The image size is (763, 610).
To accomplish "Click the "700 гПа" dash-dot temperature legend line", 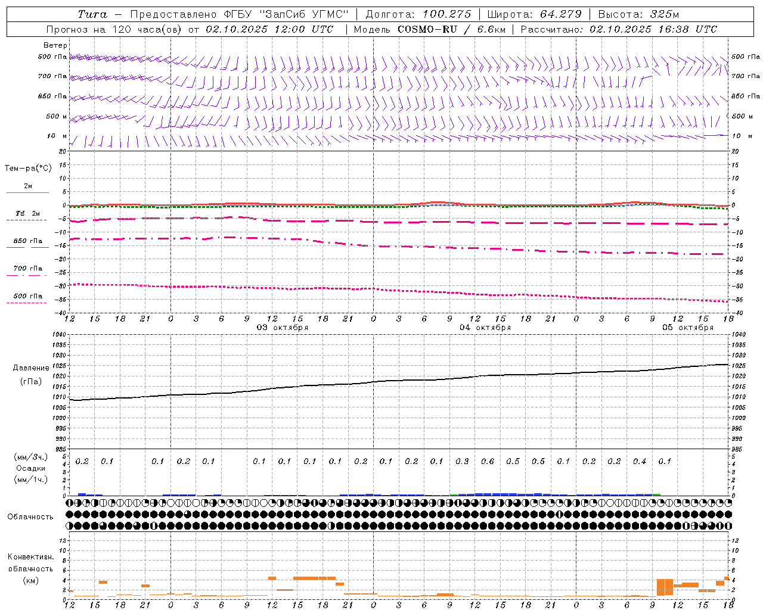I will click(x=27, y=275).
